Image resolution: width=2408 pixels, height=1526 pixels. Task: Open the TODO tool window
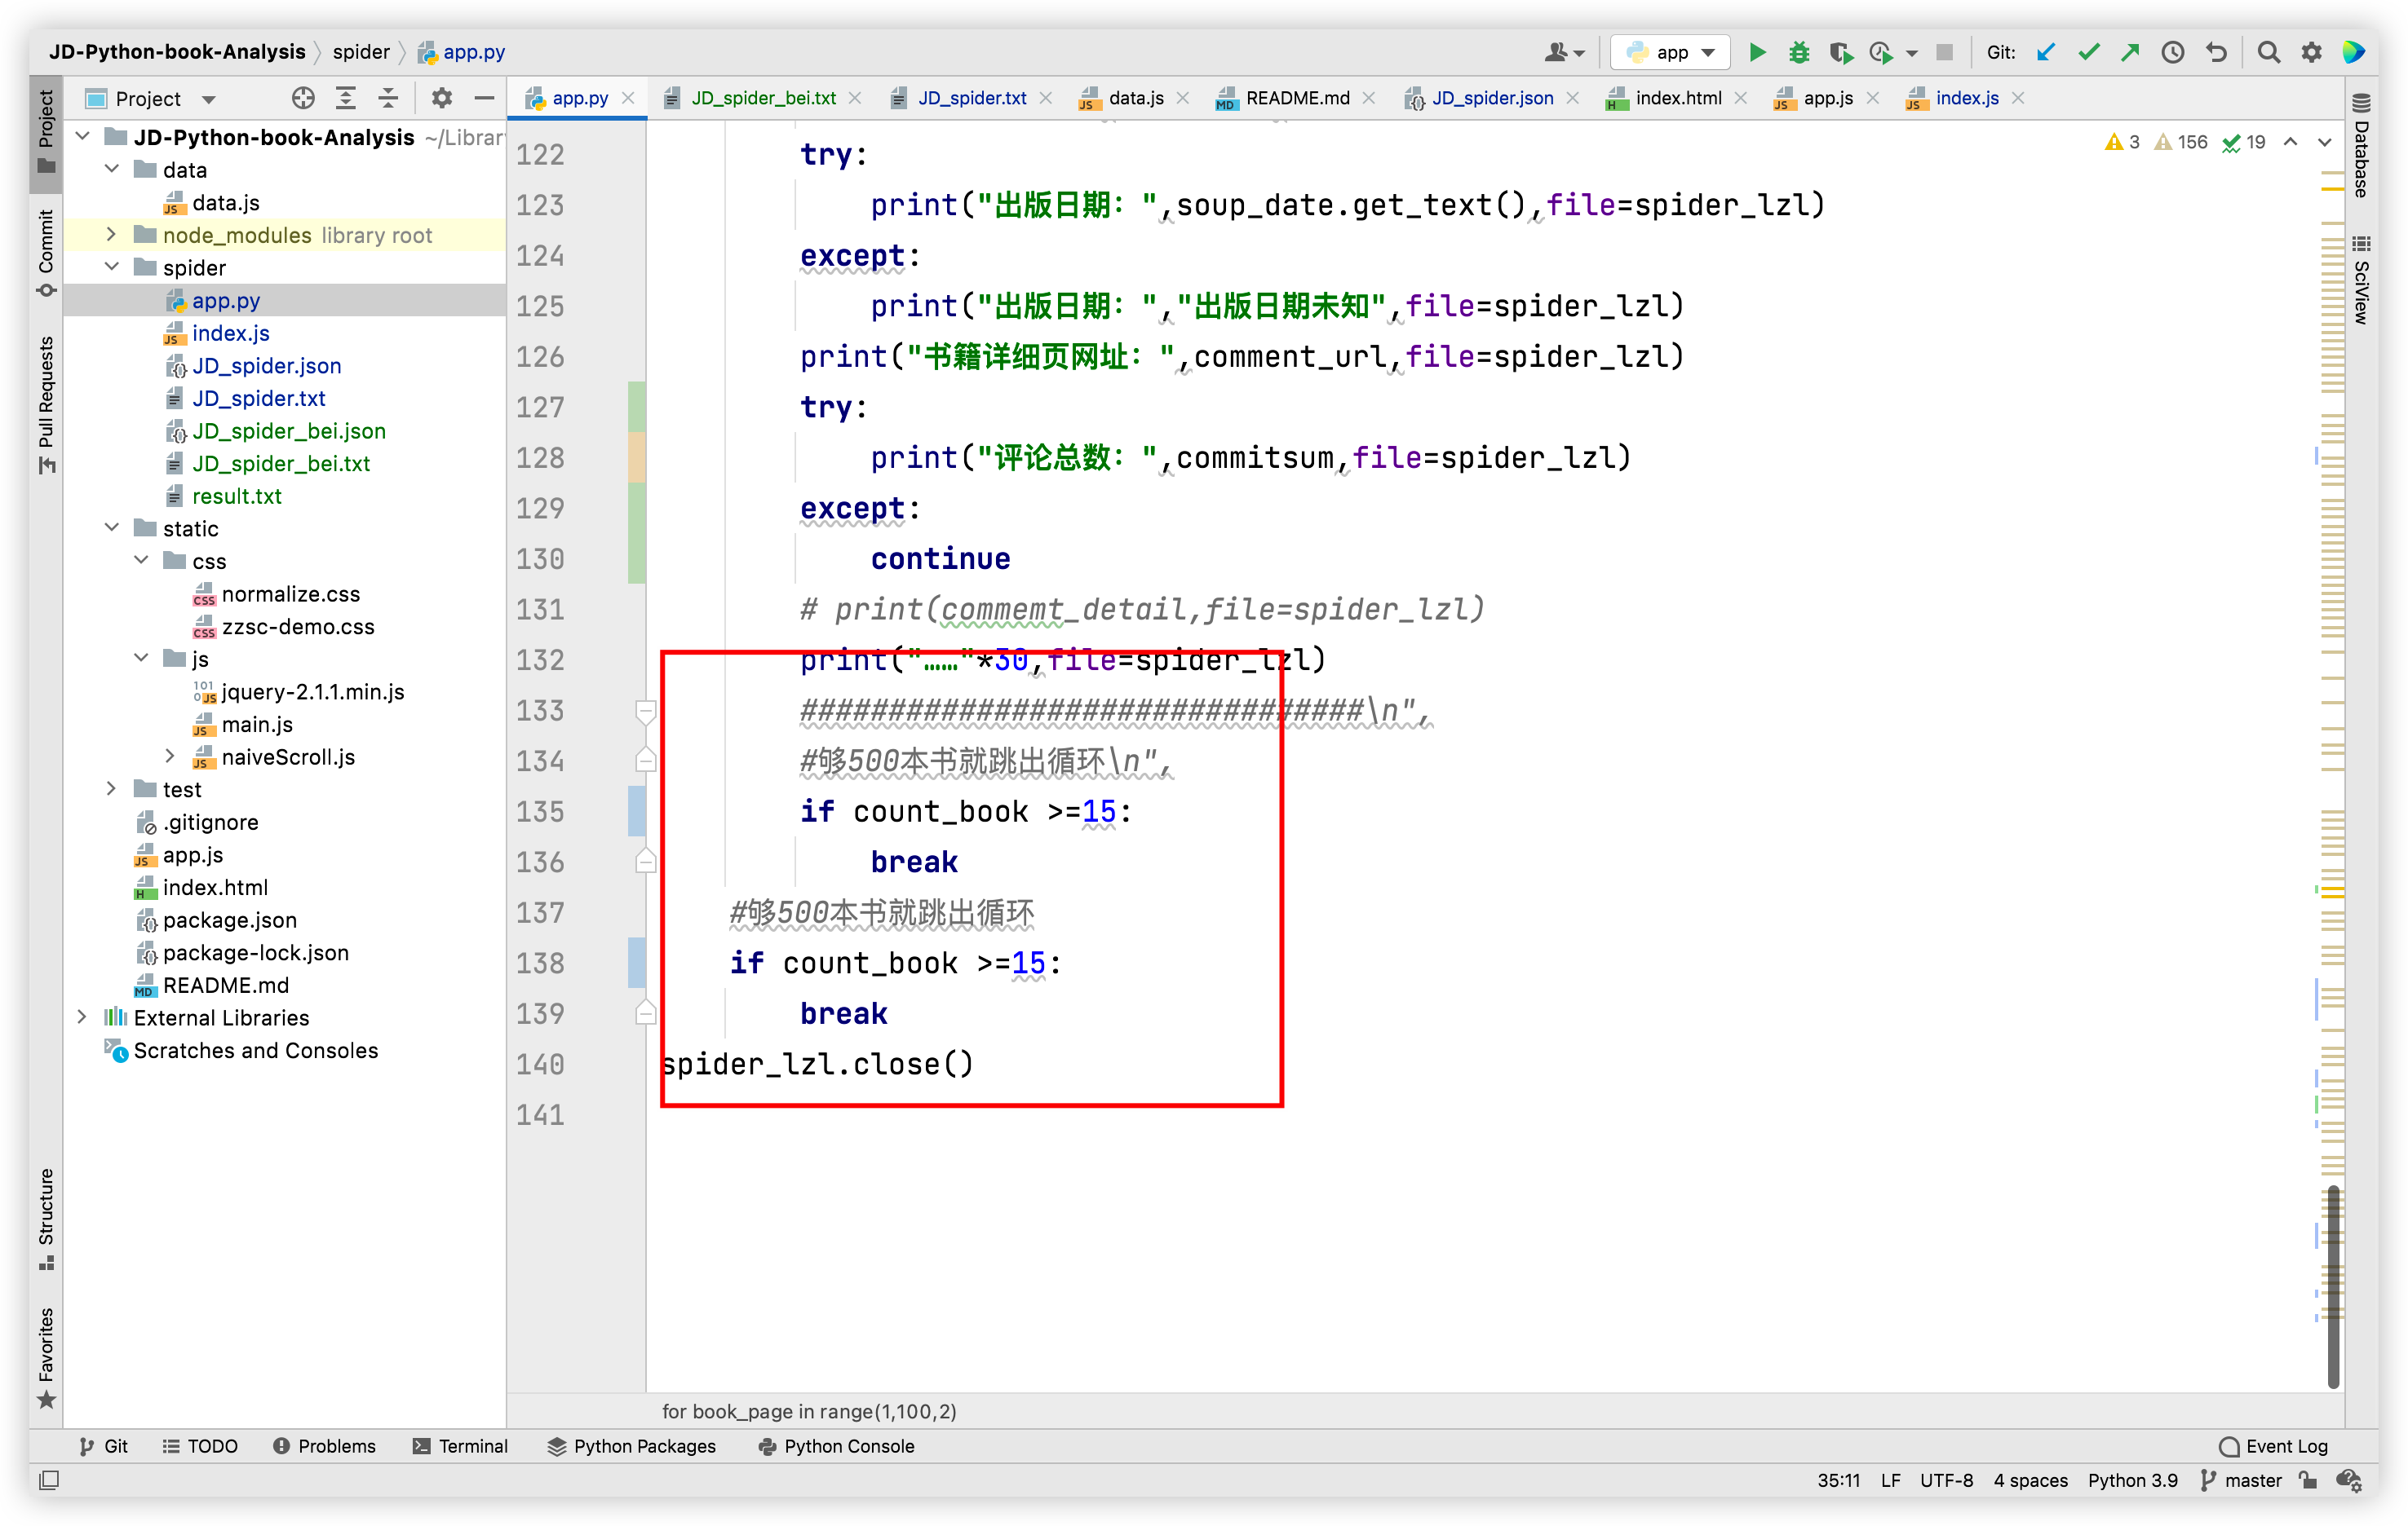pyautogui.click(x=200, y=1446)
